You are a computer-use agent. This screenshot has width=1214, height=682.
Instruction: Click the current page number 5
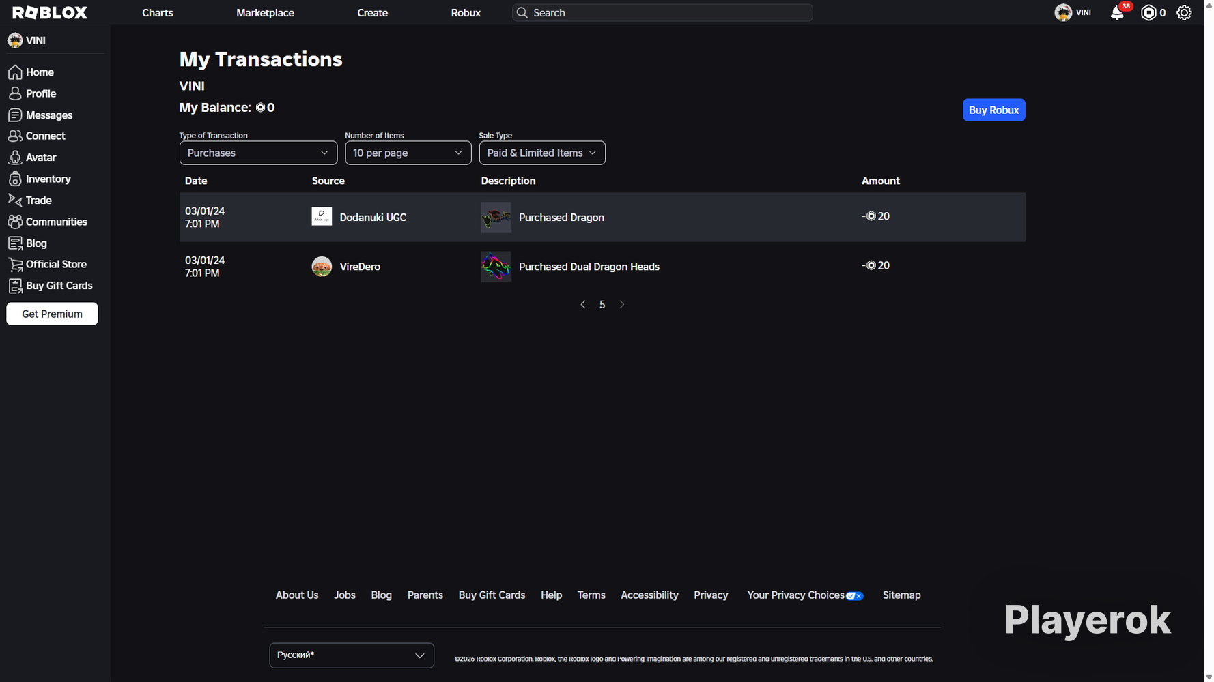pos(602,305)
